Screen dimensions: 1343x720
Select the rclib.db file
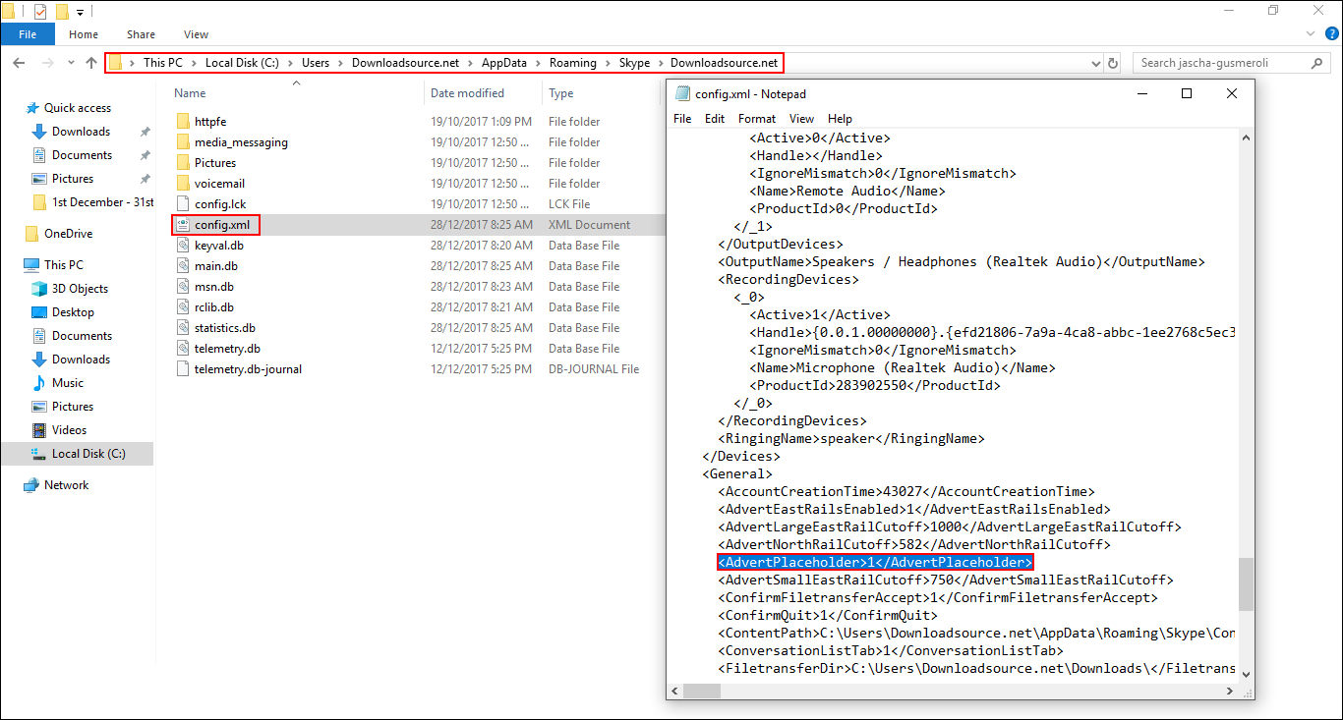(x=215, y=307)
